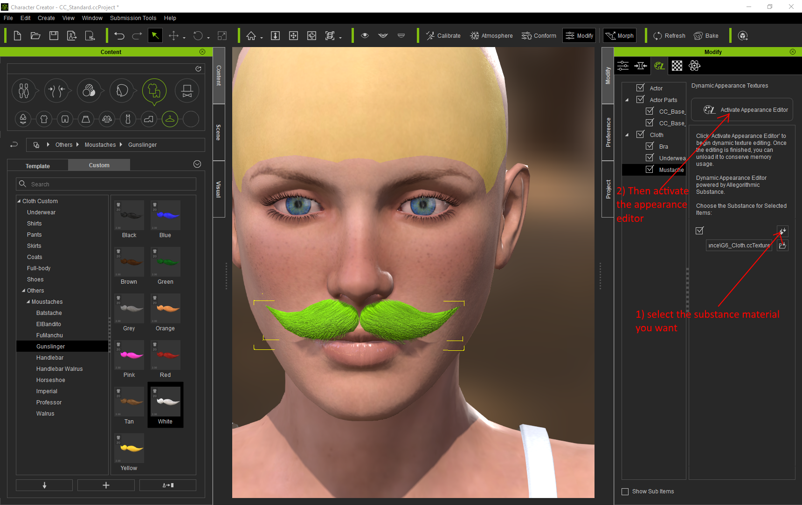
Task: Open the Submission Tools menu
Action: tap(133, 18)
